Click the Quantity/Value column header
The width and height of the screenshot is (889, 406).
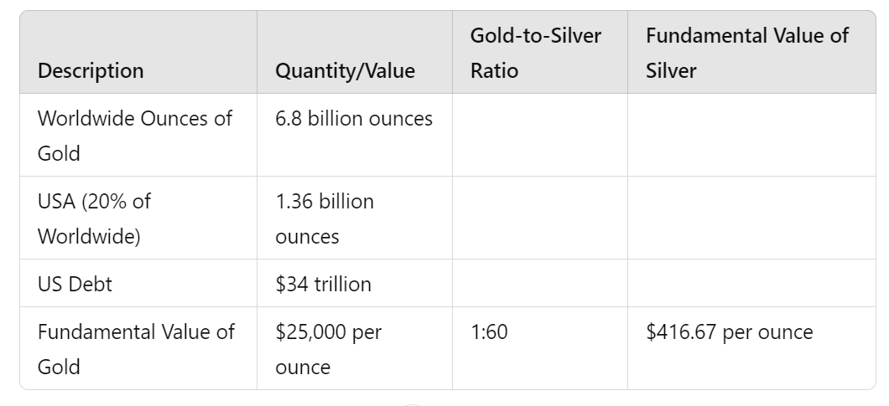345,71
